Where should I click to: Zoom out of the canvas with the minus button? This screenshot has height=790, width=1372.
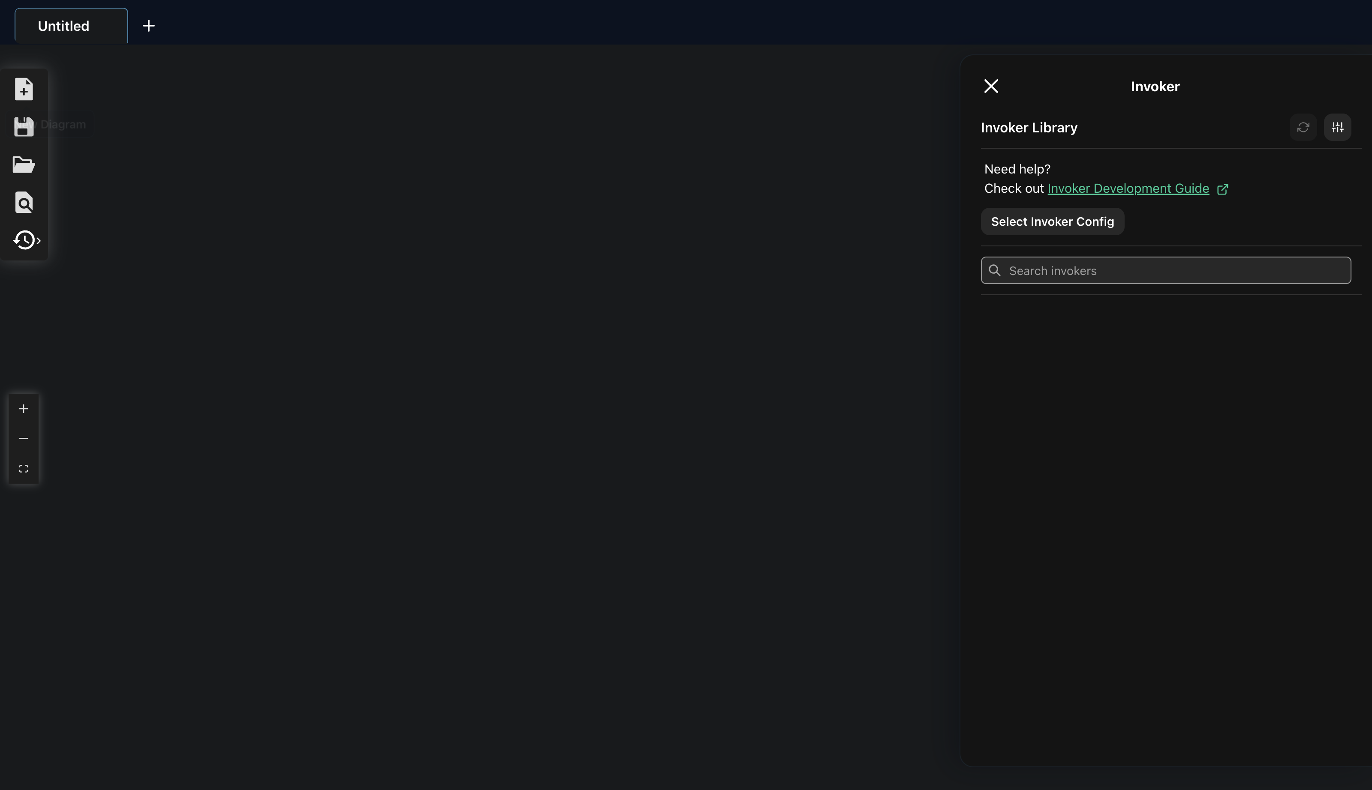coord(23,438)
